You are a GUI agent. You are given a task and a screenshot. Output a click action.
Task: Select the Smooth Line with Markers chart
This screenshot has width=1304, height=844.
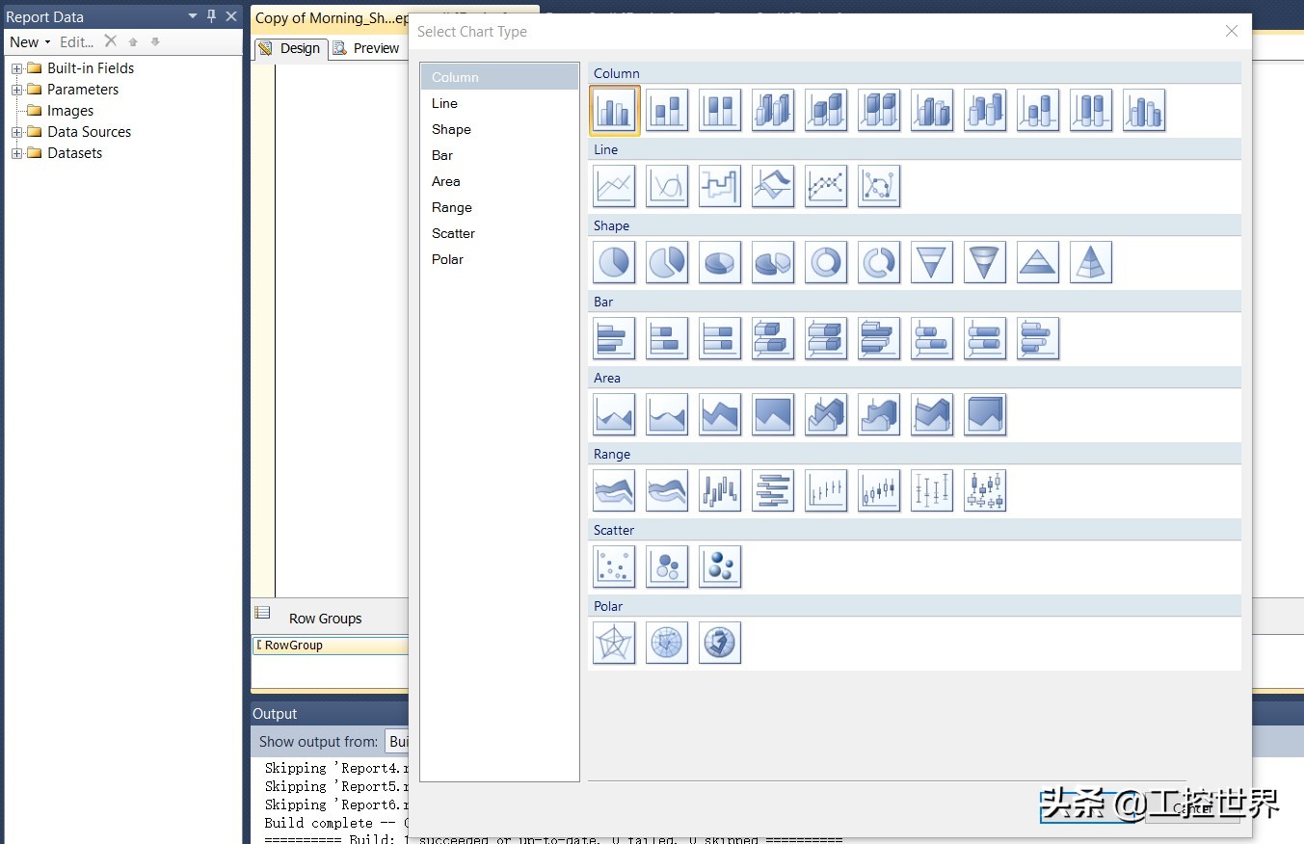click(x=879, y=186)
